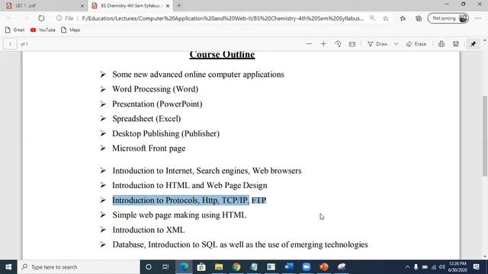Open the Gmail bookmark
This screenshot has width=488, height=274.
click(x=14, y=30)
